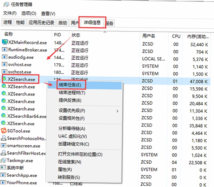Open the 查看(V) menu
Viewport: 214px width, 187px height.
[x=48, y=13]
